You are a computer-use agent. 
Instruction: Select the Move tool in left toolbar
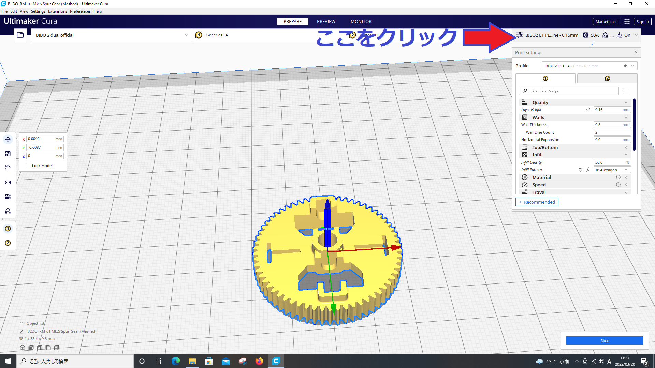tap(8, 139)
